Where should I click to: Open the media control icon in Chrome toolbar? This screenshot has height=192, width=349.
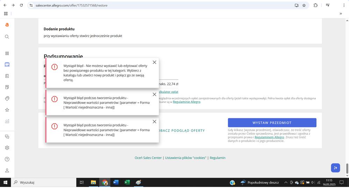(328, 5)
